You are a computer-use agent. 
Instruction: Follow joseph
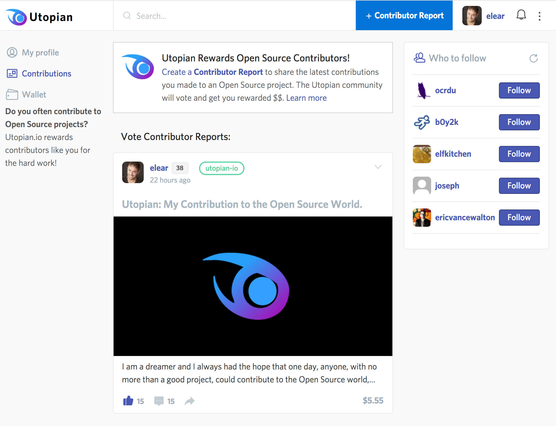(519, 186)
